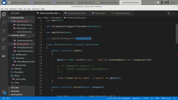The height and width of the screenshot is (100, 178).
Task: Open the Help menu
Action: coord(43,9)
